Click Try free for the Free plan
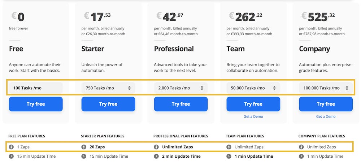The height and width of the screenshot is (162, 361). click(36, 104)
